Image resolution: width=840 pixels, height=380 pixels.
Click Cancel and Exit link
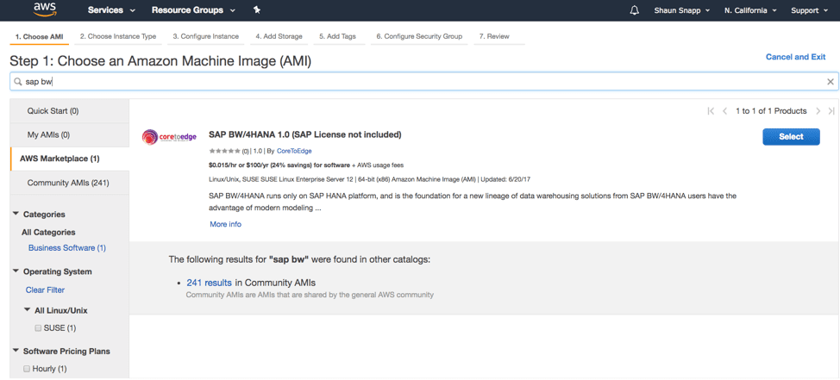point(795,57)
